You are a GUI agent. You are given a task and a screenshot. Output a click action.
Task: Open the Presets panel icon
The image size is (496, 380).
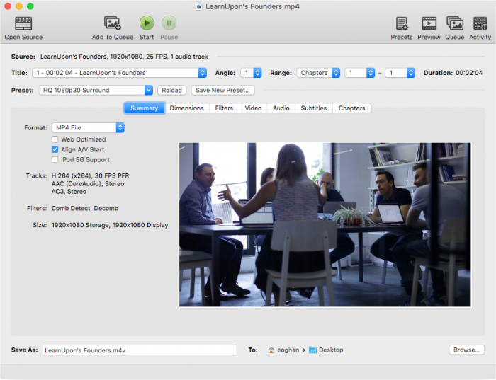[402, 23]
